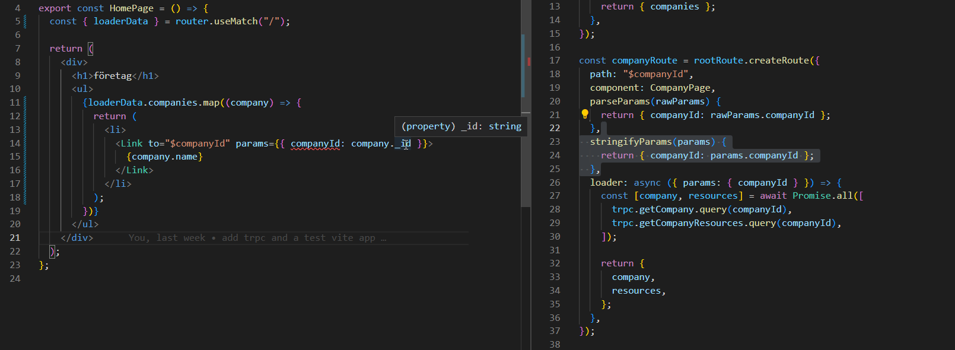This screenshot has width=955, height=350.
Task: Click 'resources' in destructuring on line 27
Action: 713,196
